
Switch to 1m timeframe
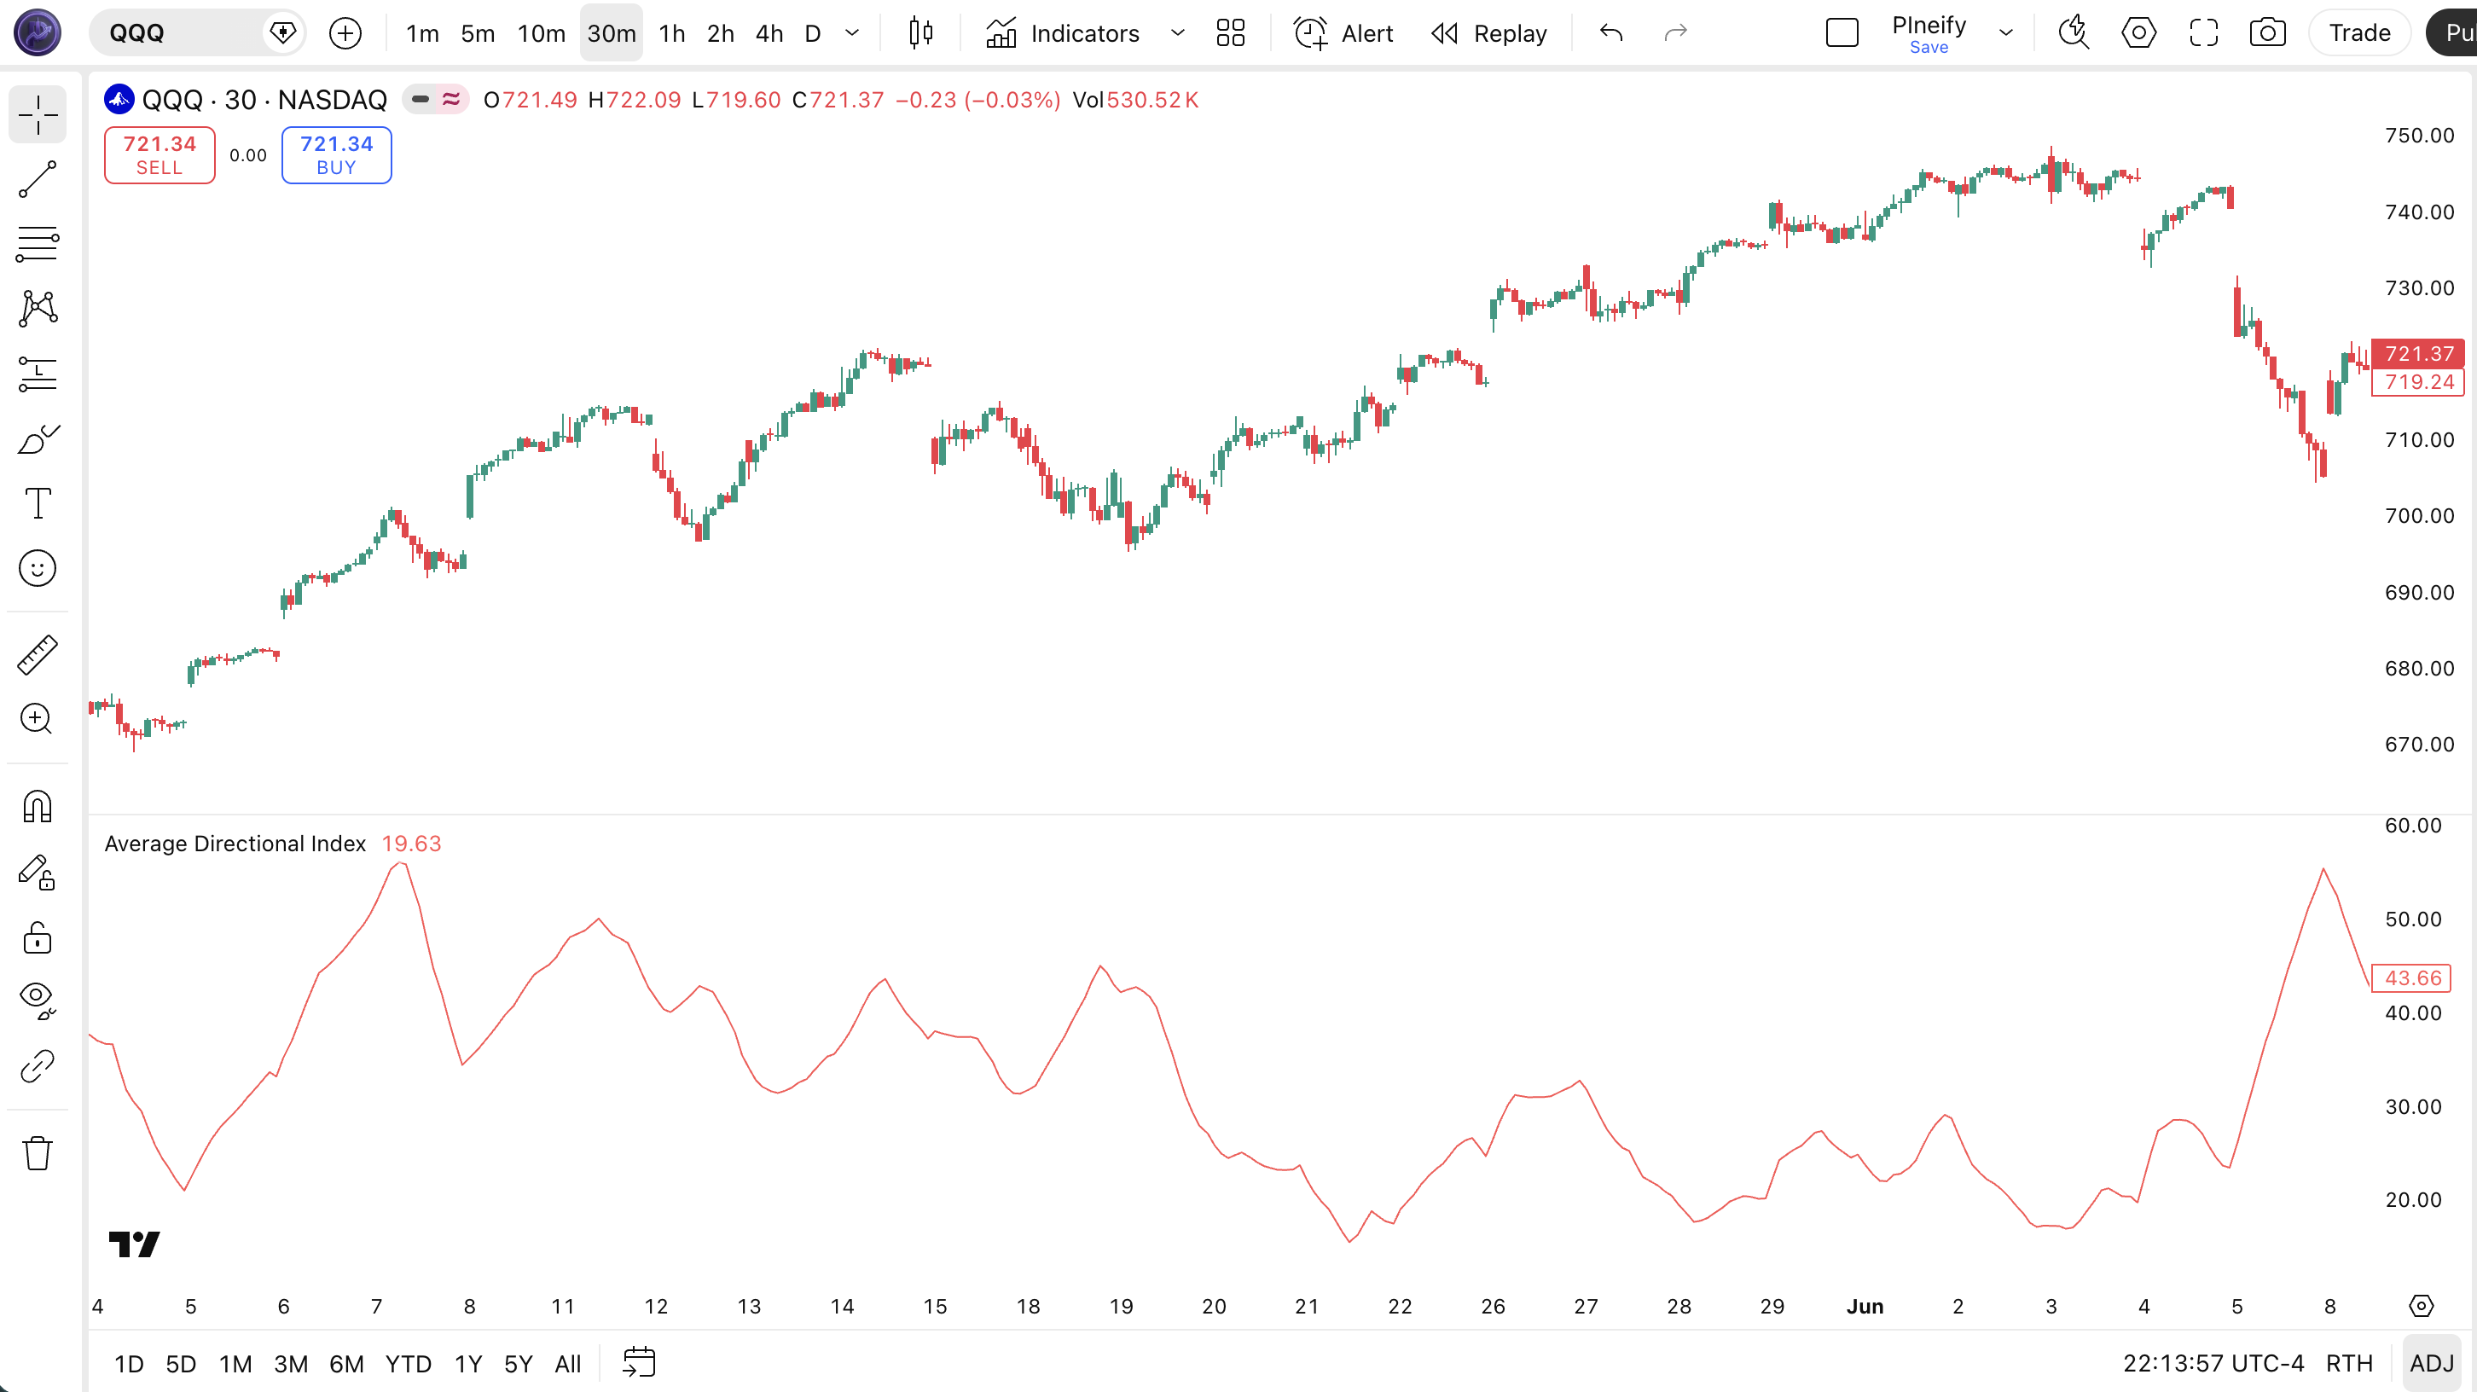[422, 32]
